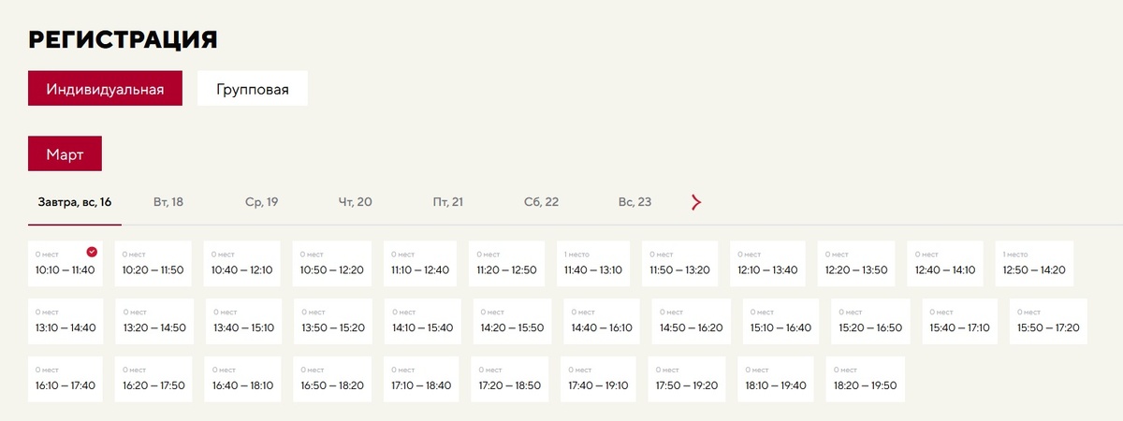This screenshot has height=421, width=1123.
Task: Select the 16:10 – 17:40 time slot
Action: (66, 378)
